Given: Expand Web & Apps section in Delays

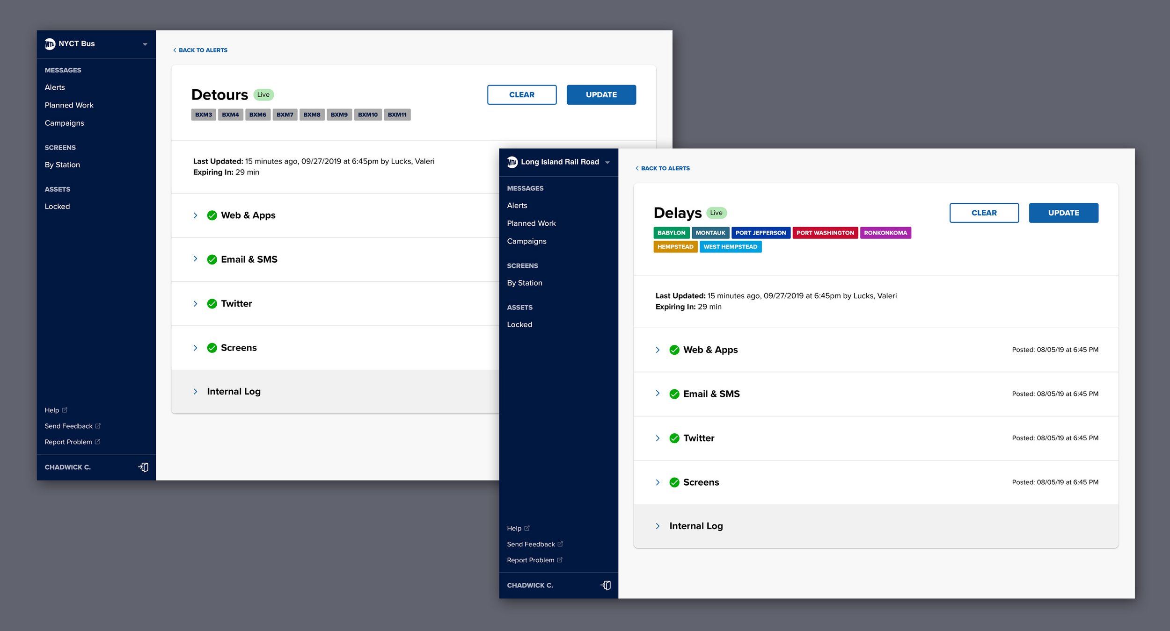Looking at the screenshot, I should pyautogui.click(x=658, y=350).
